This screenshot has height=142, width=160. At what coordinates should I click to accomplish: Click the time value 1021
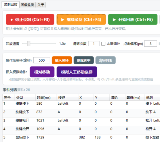pyautogui.click(x=40, y=120)
